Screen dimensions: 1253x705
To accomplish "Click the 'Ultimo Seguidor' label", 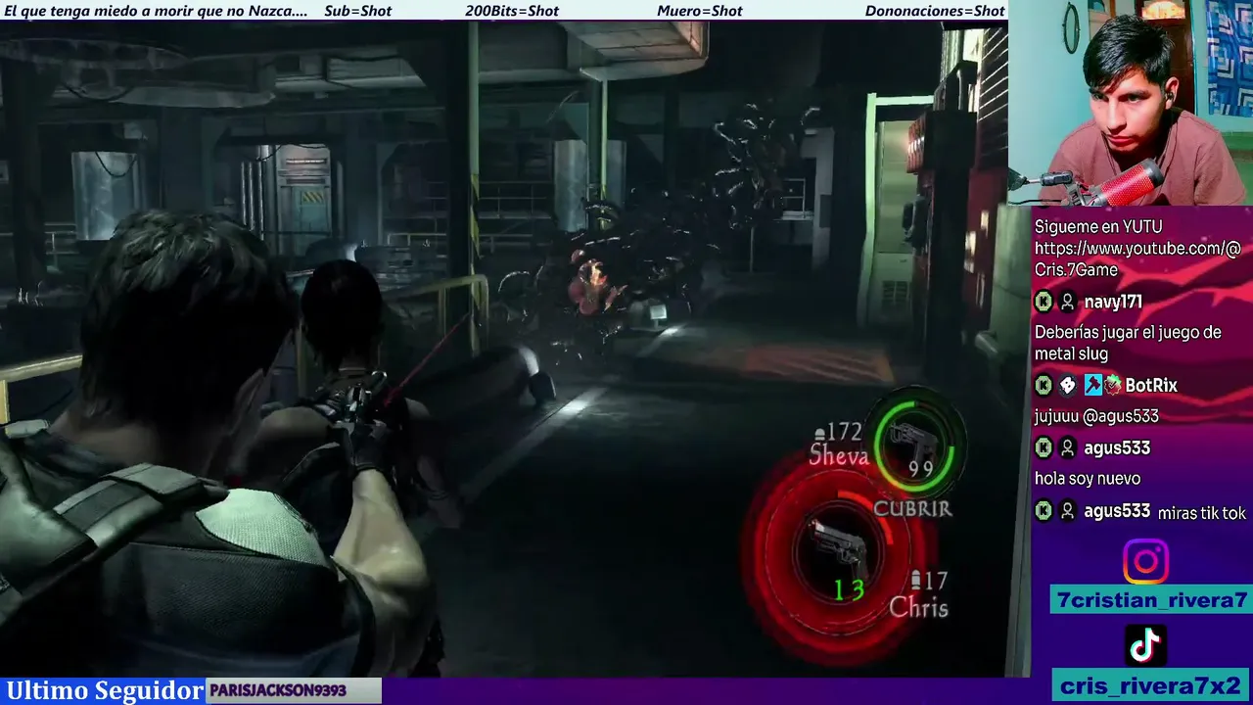I will coord(105,690).
